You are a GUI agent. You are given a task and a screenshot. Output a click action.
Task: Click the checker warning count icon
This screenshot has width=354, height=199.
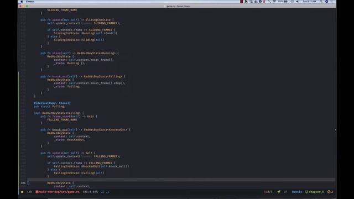coord(330,192)
